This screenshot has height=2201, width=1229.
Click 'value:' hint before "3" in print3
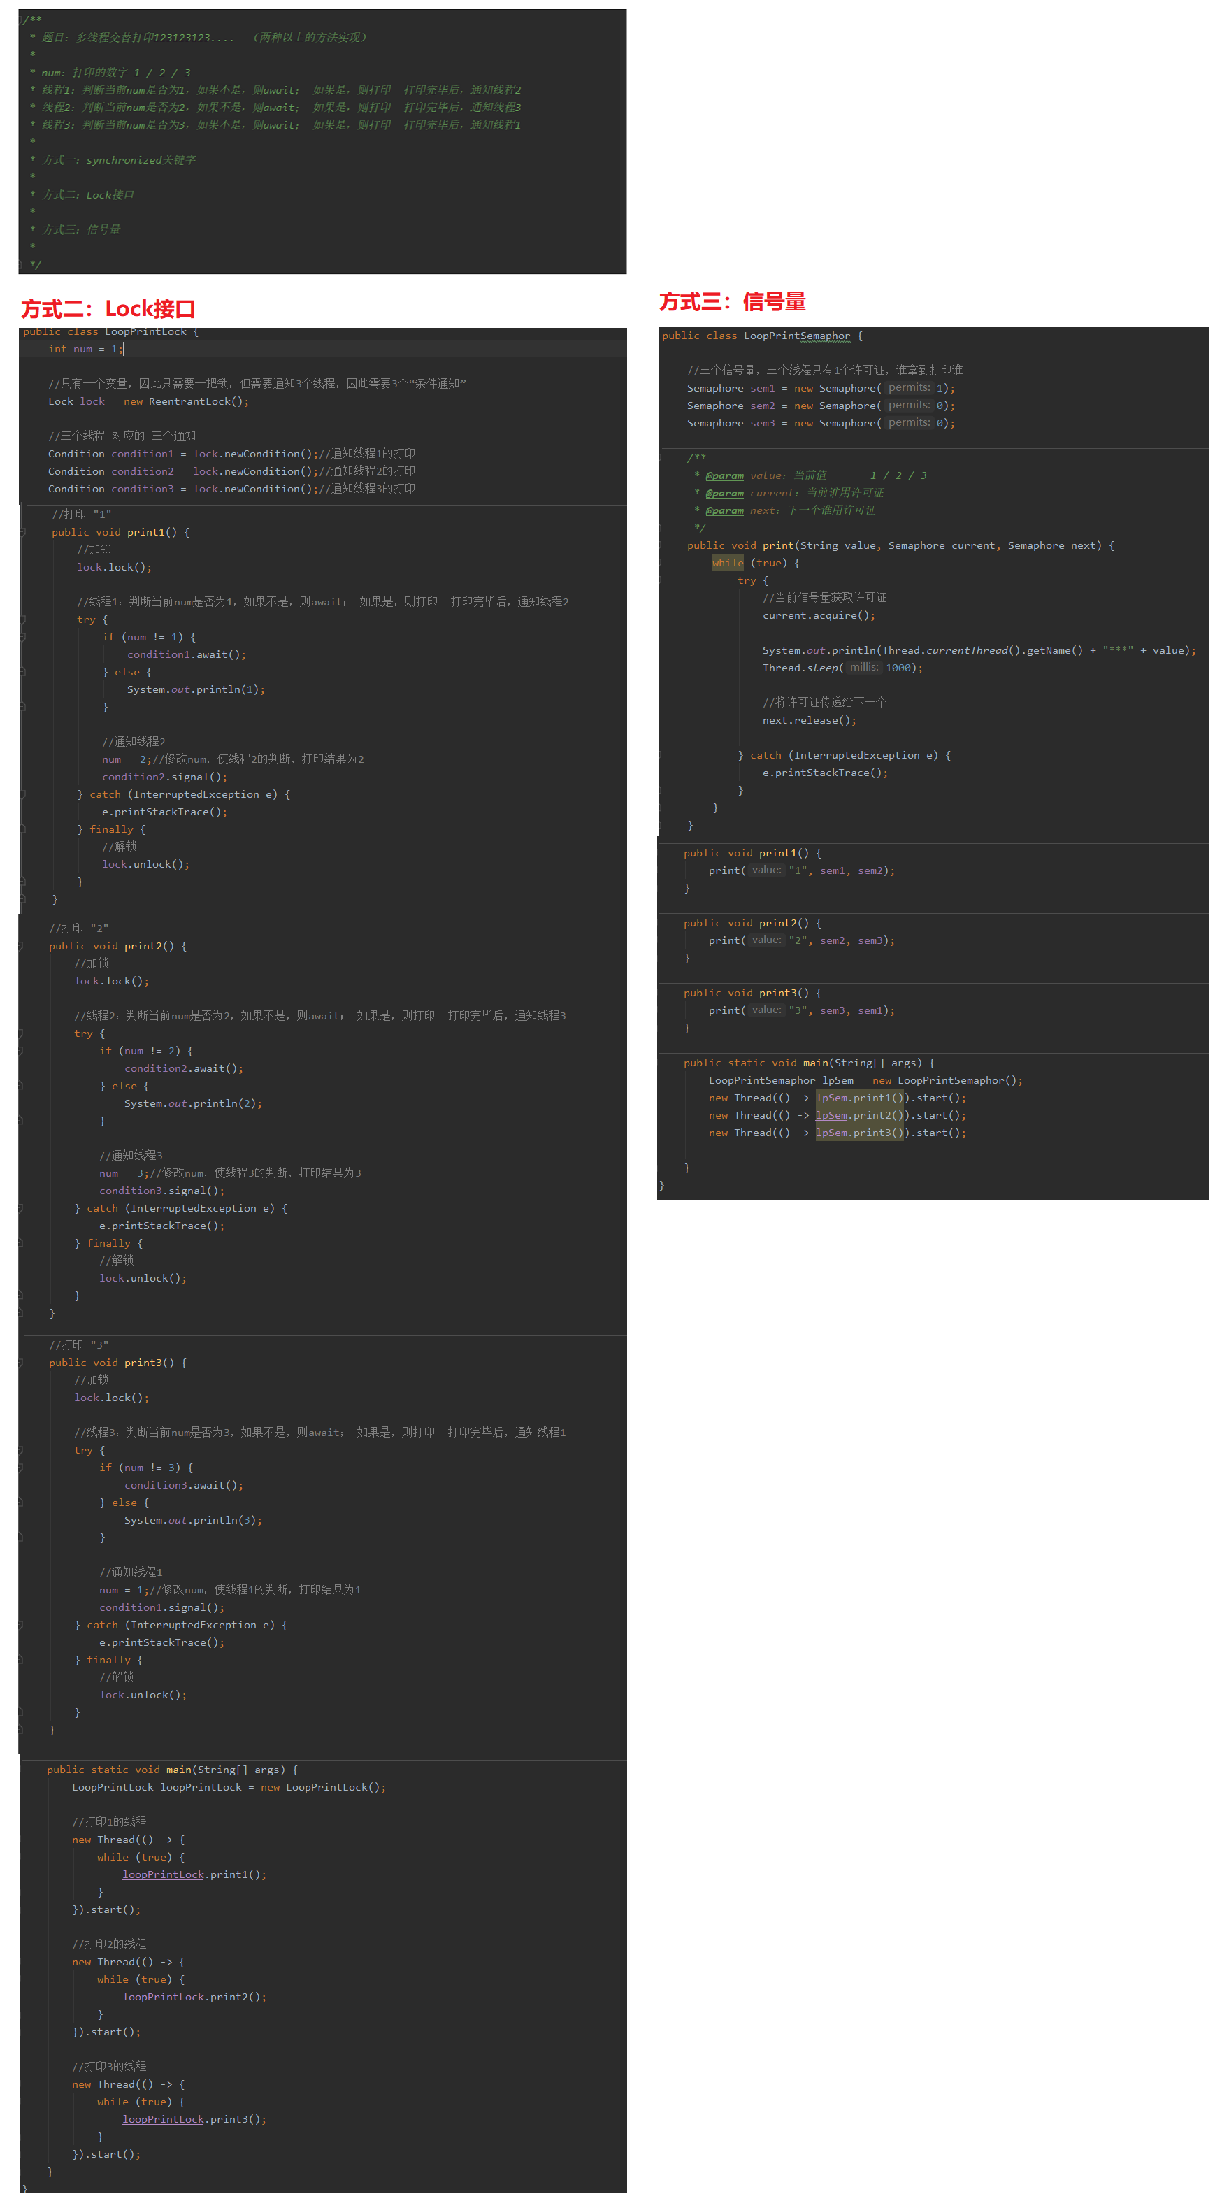pos(766,1010)
